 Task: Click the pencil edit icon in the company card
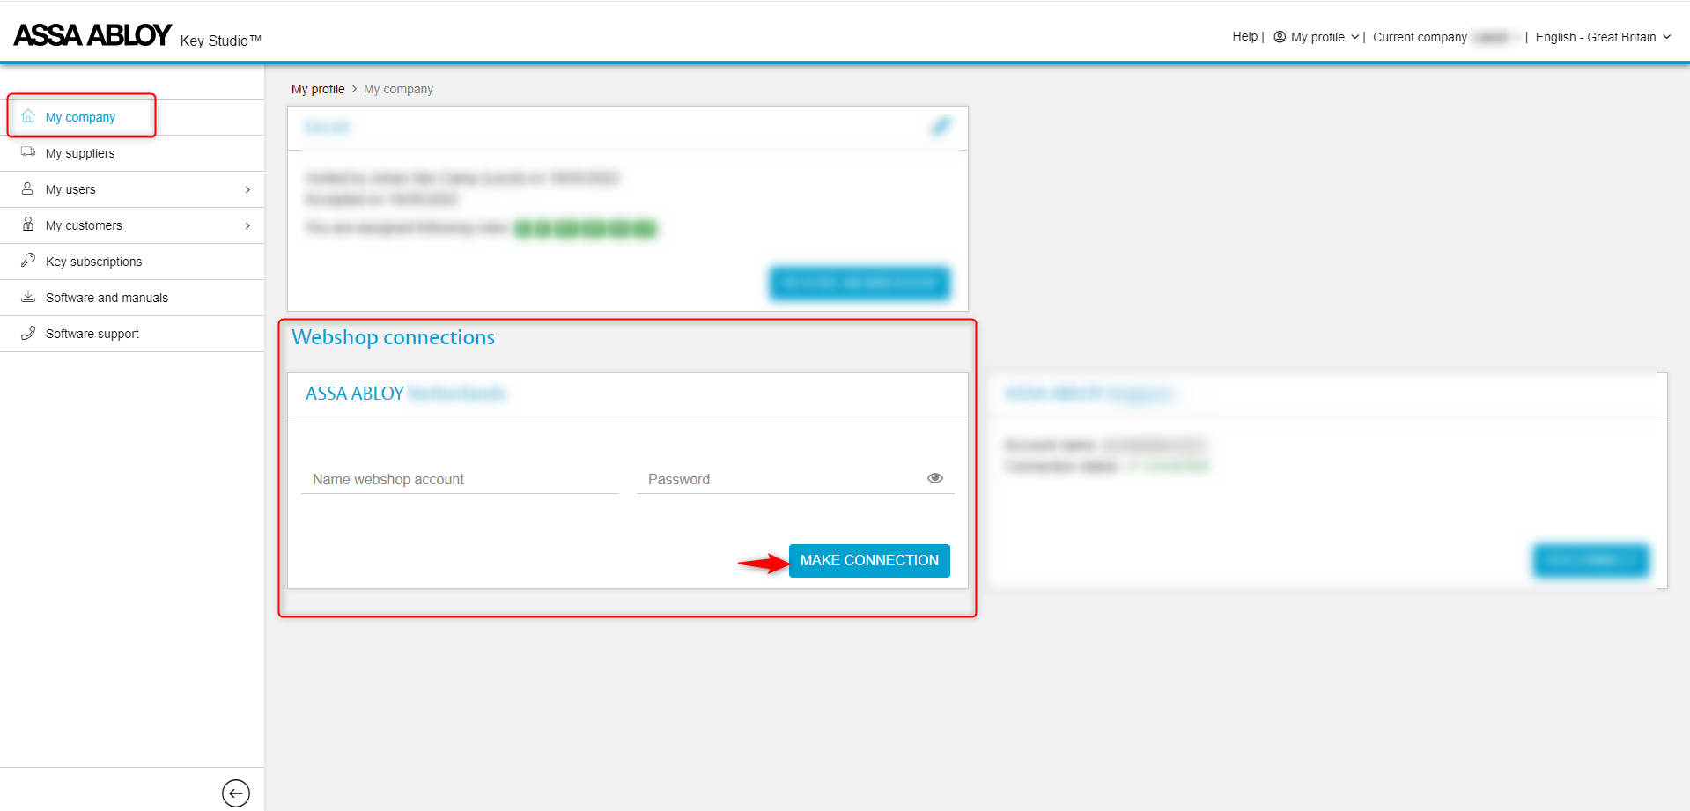(x=941, y=127)
